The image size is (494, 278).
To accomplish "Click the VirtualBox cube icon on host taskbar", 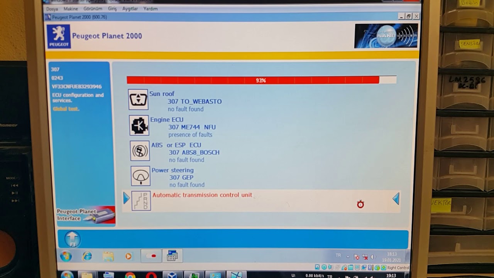I will tap(172, 275).
